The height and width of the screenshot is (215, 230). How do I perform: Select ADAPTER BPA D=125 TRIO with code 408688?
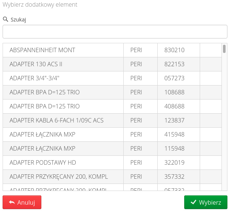tap(45, 106)
